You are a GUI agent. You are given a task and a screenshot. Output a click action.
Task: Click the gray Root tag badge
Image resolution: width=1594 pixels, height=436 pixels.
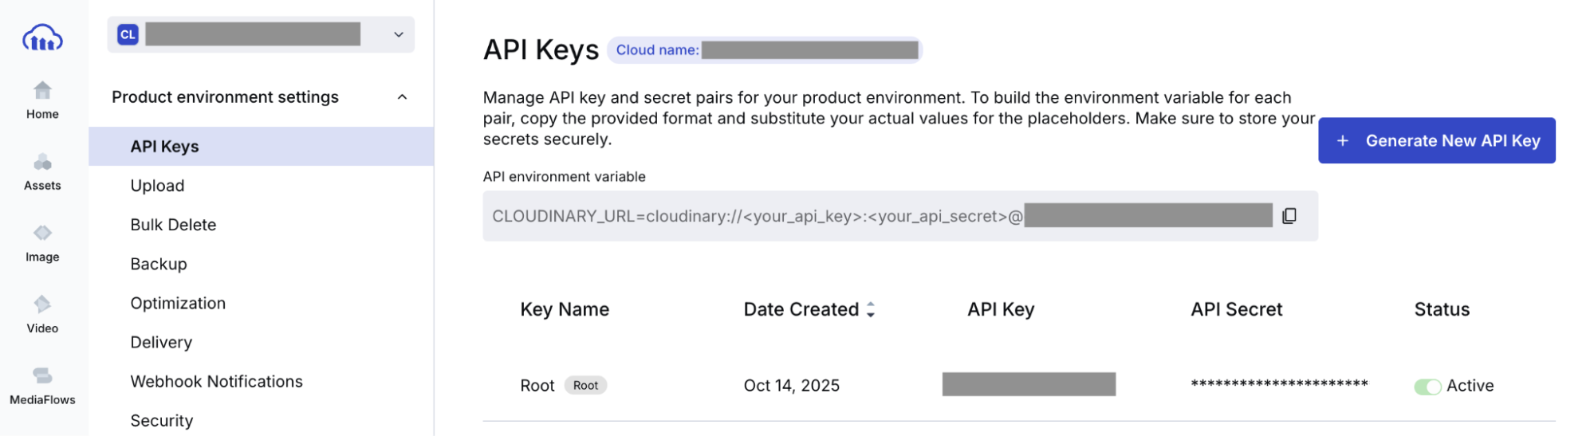click(585, 386)
